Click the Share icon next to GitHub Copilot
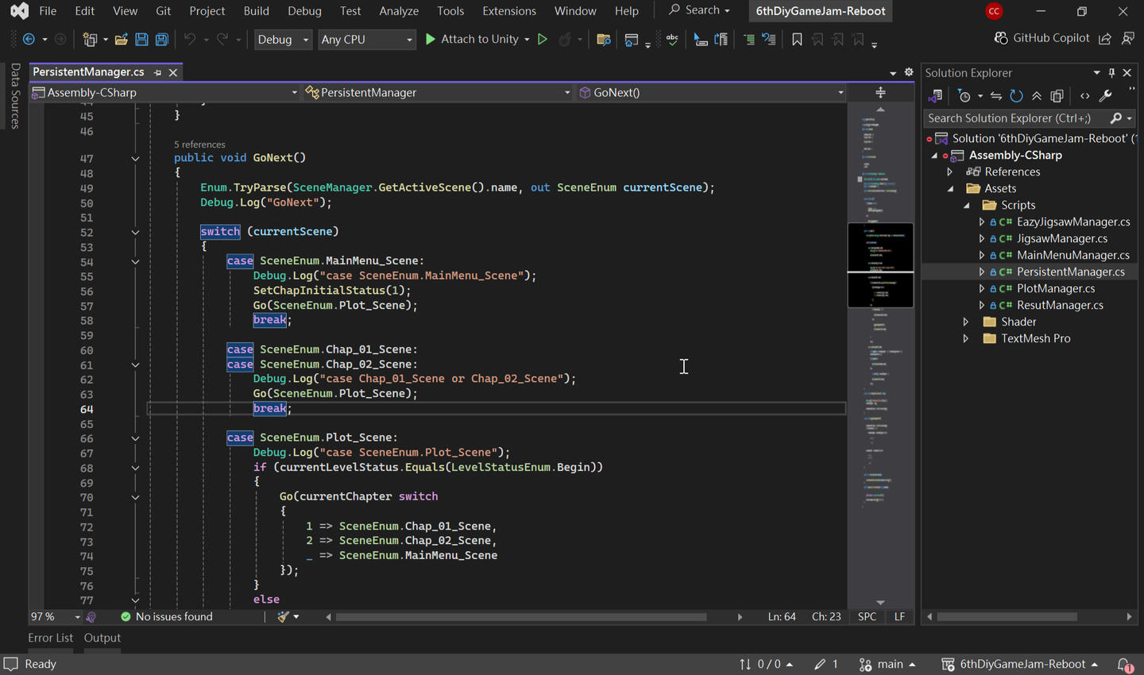This screenshot has width=1144, height=675. 1105,38
